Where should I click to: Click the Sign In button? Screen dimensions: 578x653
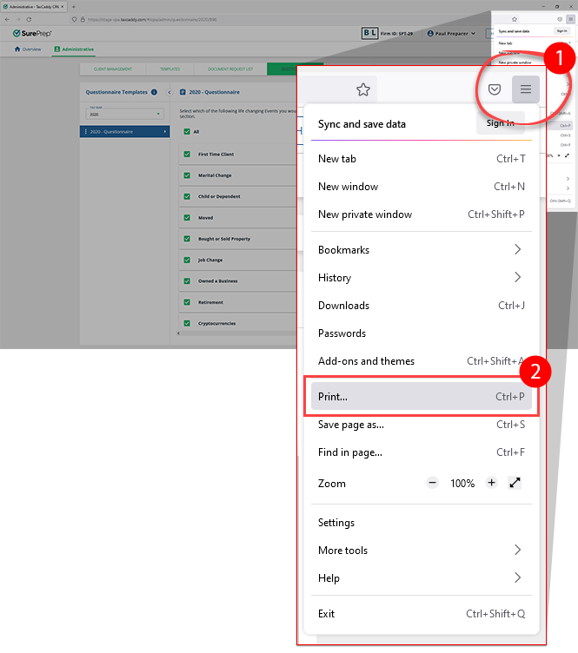coord(500,122)
